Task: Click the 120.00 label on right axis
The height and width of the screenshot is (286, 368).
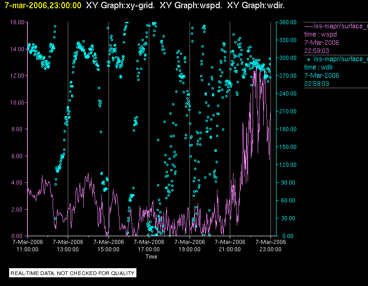Action: click(288, 164)
